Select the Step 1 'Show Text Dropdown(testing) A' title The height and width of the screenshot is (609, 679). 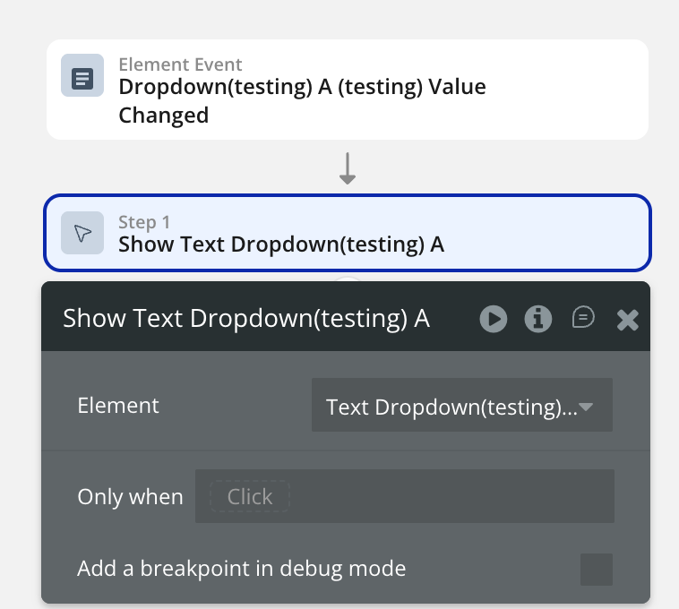(281, 244)
